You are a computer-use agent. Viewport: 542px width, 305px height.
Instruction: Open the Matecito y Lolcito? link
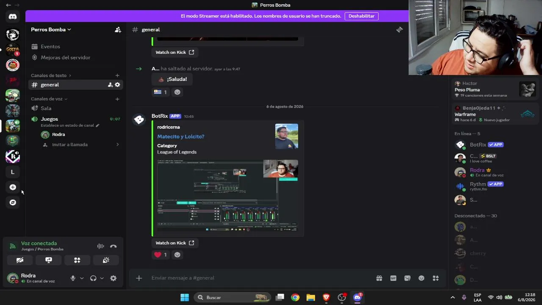tap(181, 136)
